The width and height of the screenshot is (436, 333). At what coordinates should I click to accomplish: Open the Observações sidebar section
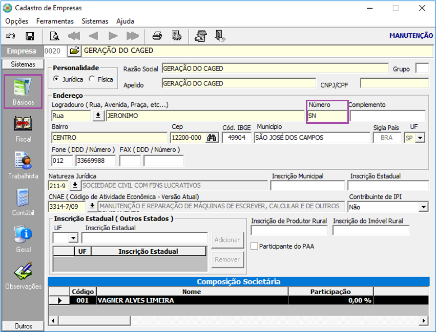(x=23, y=276)
